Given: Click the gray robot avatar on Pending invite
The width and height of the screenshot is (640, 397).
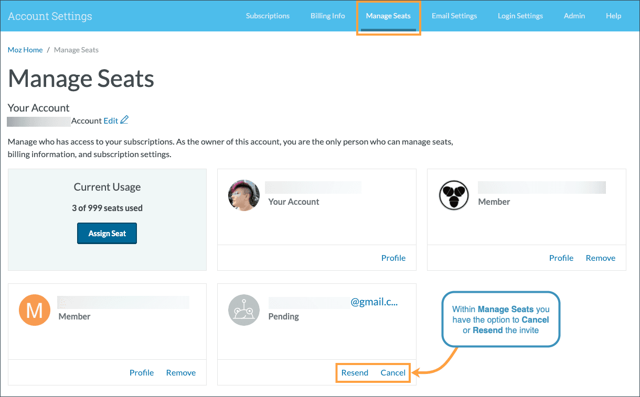Looking at the screenshot, I should [x=243, y=310].
